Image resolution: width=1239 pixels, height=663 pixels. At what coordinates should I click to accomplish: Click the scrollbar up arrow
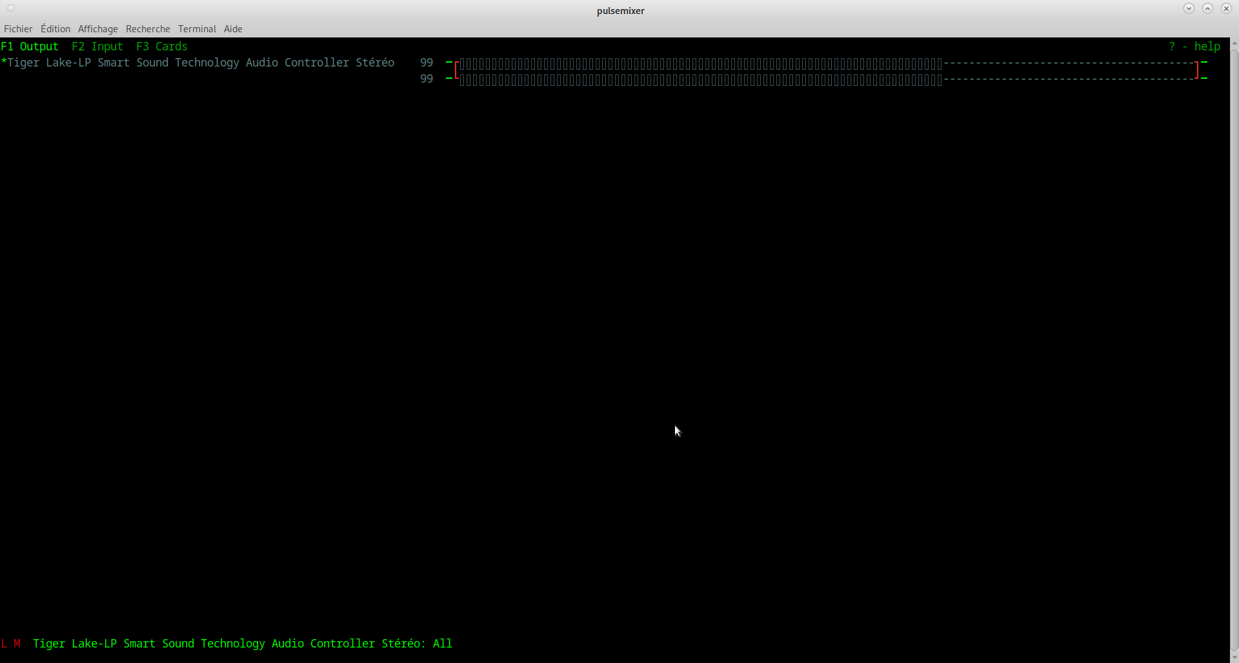tap(1234, 43)
